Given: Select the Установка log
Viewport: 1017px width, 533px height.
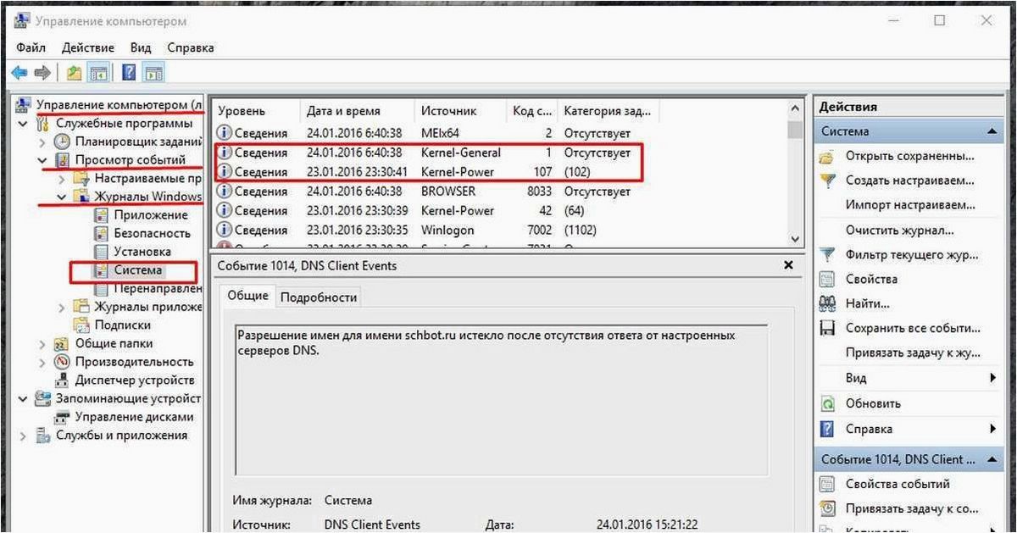Looking at the screenshot, I should (x=142, y=252).
